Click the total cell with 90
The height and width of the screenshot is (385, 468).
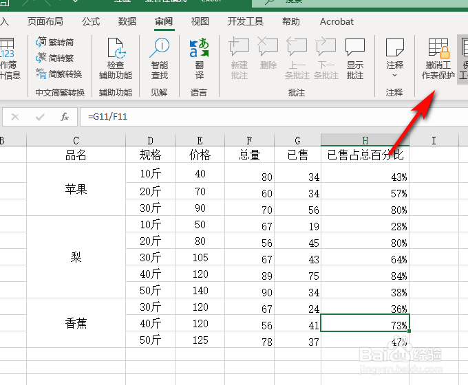(x=249, y=290)
